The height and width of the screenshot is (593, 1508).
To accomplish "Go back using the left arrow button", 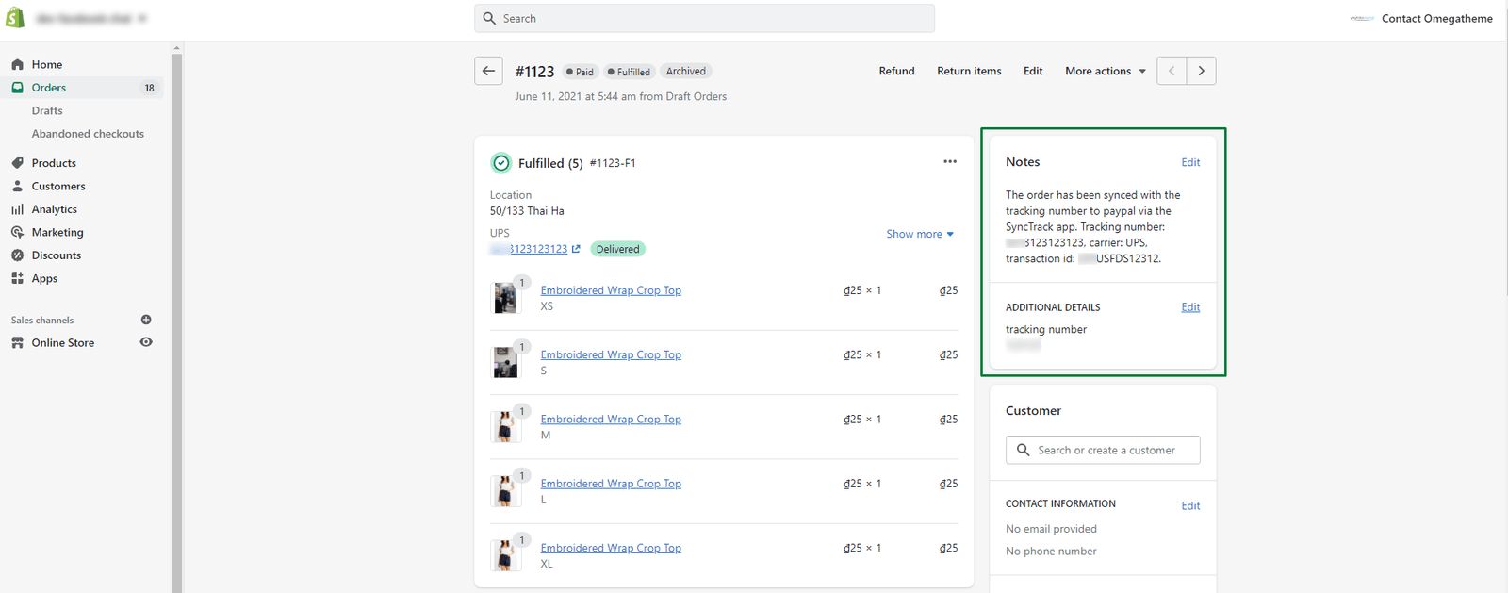I will (488, 71).
